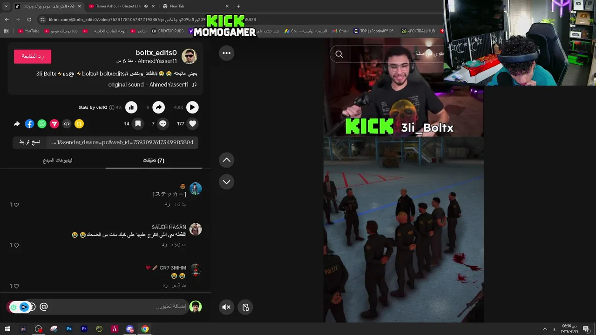Viewport: 596px width, 335px height.
Task: Repost using the yellow repost icon
Action: tap(79, 124)
